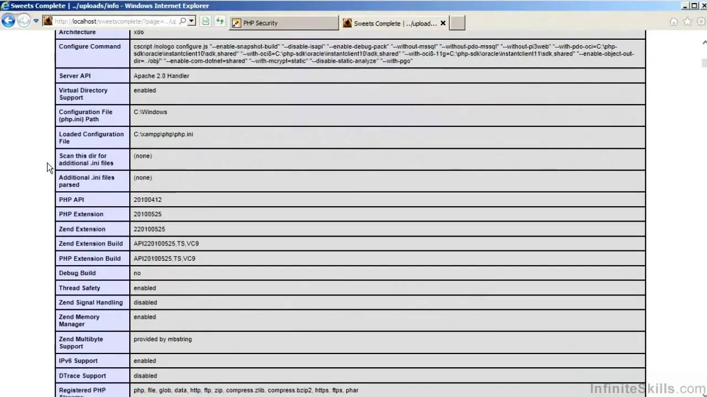Click the Internet Explorer logo in the title bar

pos(6,6)
